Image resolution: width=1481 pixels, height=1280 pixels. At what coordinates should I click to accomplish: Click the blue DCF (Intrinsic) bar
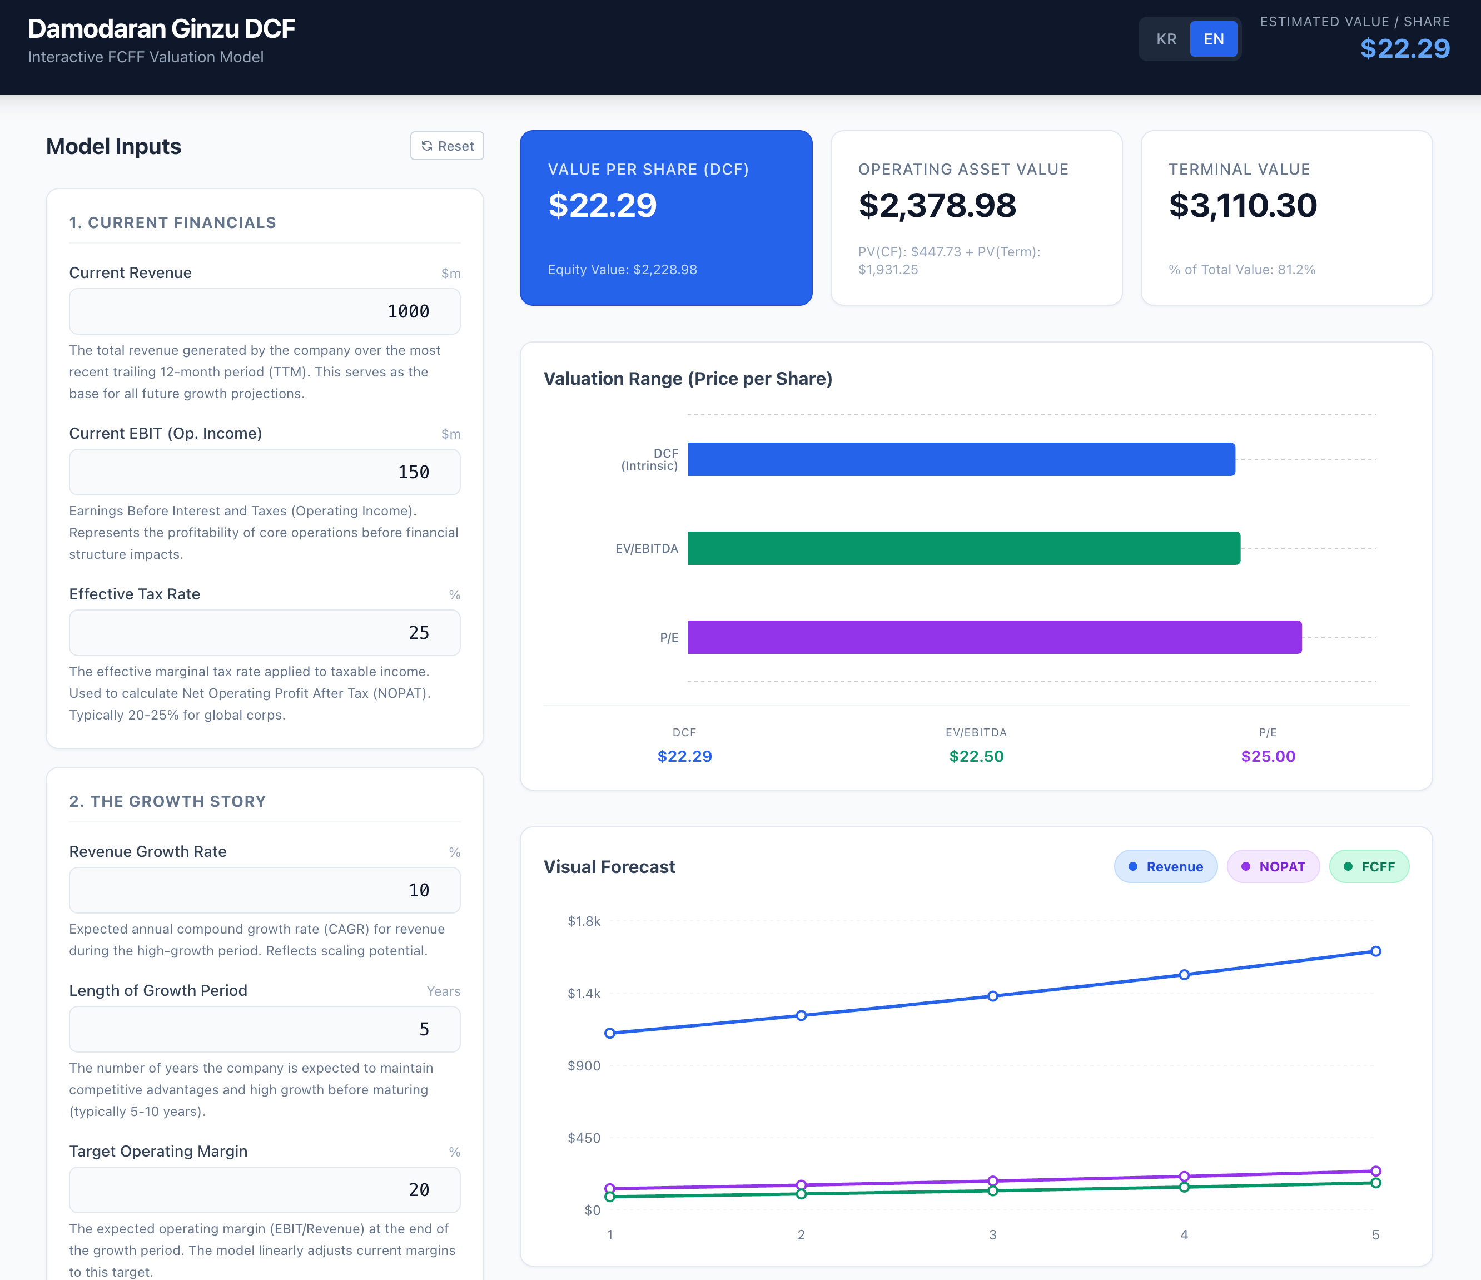tap(961, 459)
